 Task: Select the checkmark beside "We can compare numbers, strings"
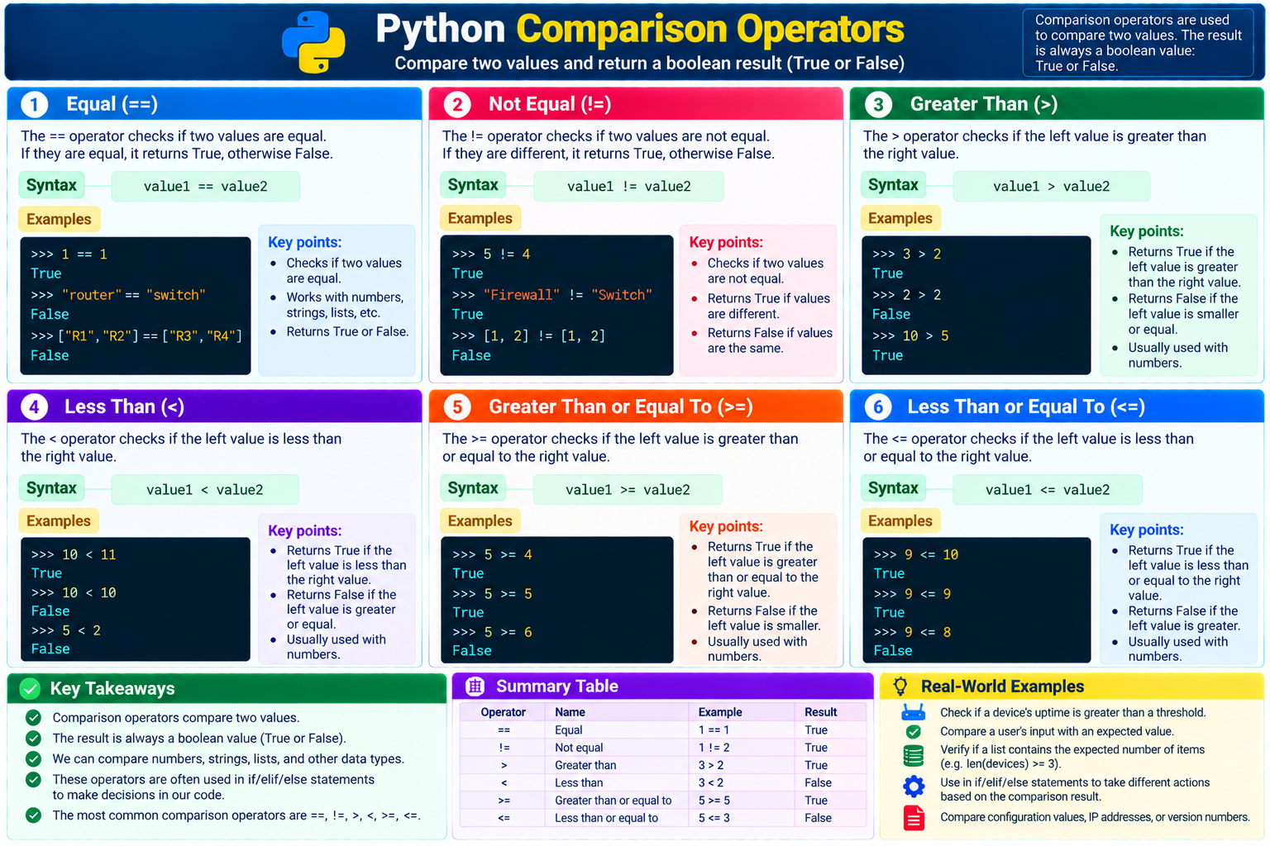(33, 758)
